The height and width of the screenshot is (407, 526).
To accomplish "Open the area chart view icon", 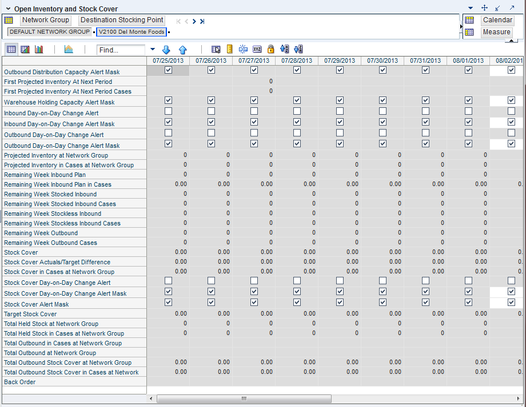I will [x=69, y=50].
